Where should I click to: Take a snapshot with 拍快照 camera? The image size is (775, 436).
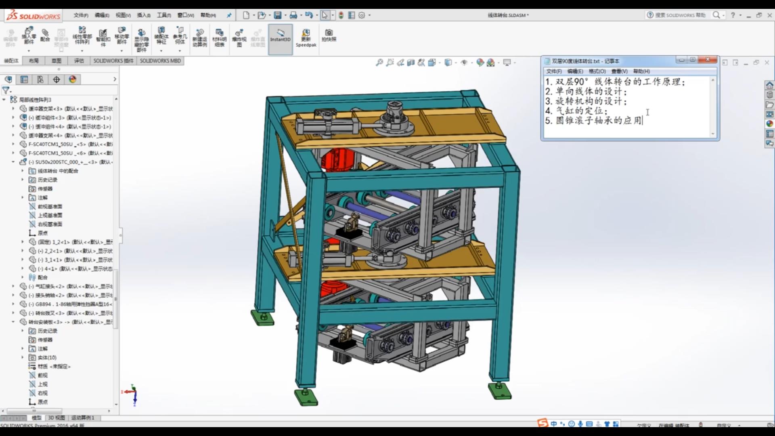click(329, 35)
